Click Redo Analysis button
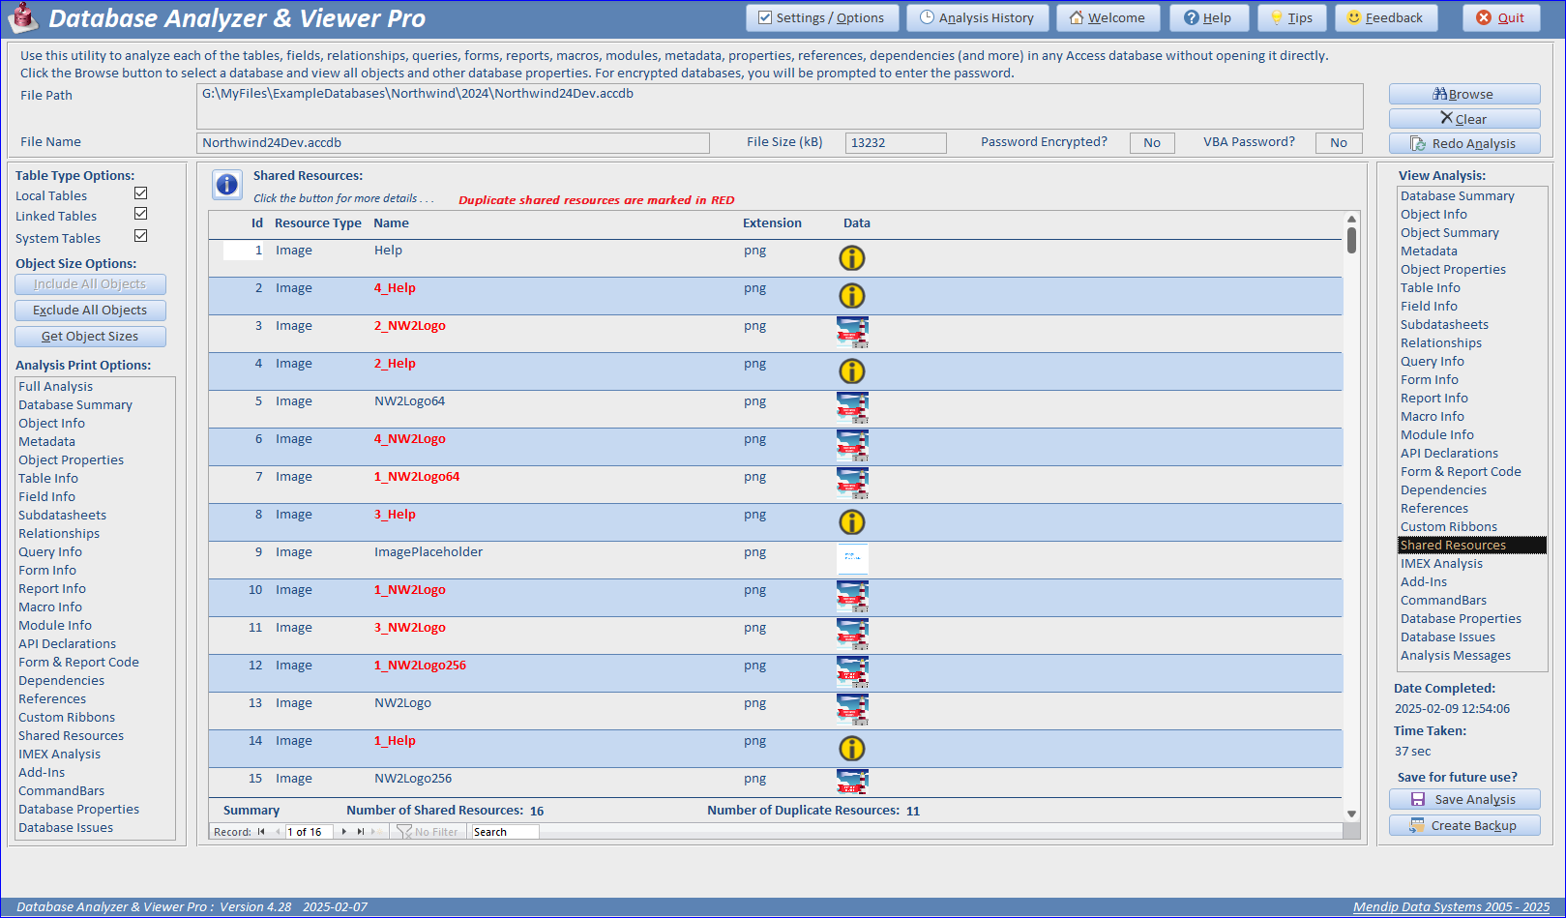Screen dimensions: 1566x918 tap(1464, 143)
